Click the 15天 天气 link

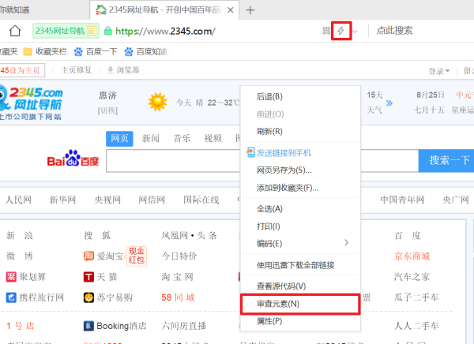pos(374,103)
